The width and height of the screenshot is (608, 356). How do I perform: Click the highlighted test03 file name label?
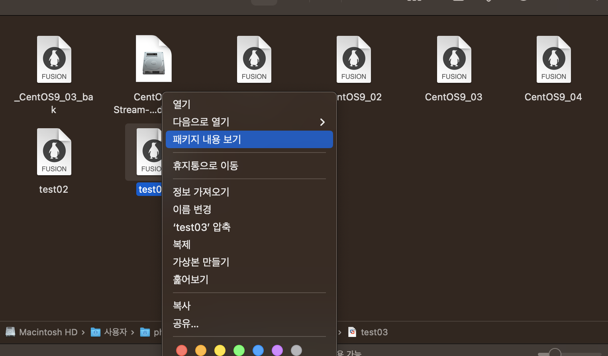coord(149,189)
